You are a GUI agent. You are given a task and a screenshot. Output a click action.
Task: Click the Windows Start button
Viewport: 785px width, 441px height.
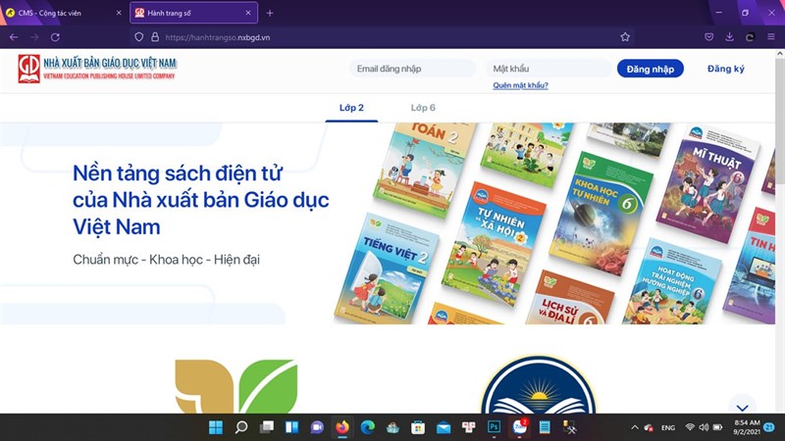[x=215, y=427]
